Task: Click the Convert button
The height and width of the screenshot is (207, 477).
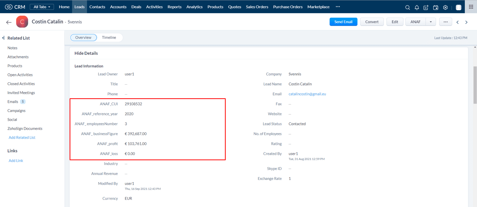Action: click(x=372, y=22)
